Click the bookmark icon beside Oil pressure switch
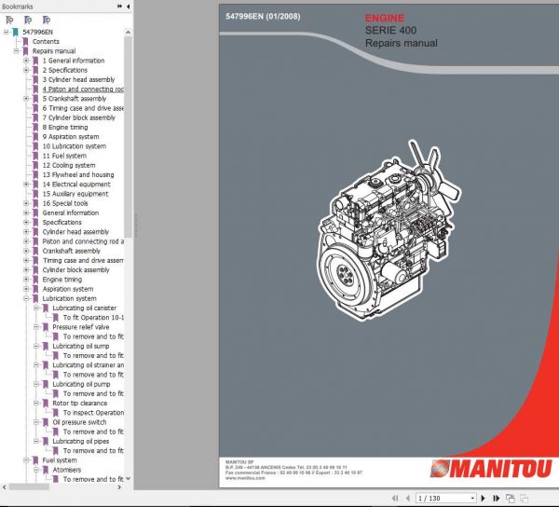This screenshot has width=559, height=507. pos(46,422)
